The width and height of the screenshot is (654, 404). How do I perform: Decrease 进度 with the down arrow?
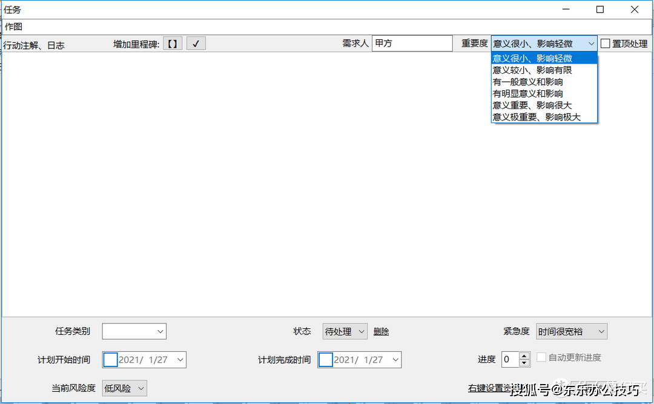pyautogui.click(x=524, y=363)
